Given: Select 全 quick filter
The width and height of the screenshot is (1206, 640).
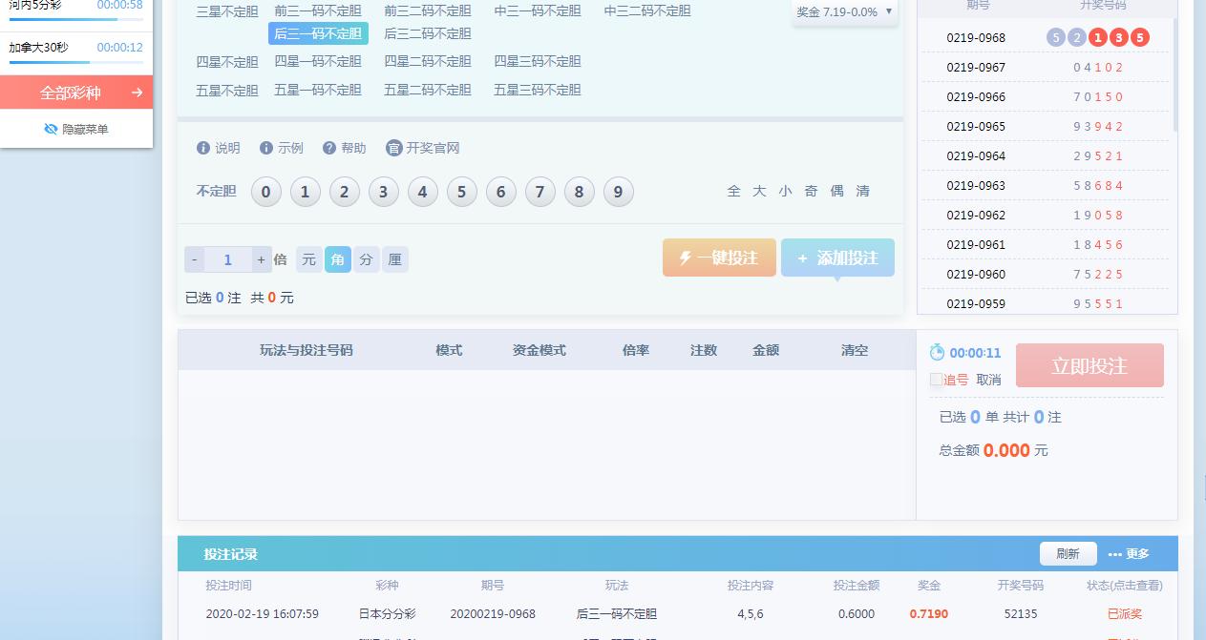Looking at the screenshot, I should [x=733, y=191].
